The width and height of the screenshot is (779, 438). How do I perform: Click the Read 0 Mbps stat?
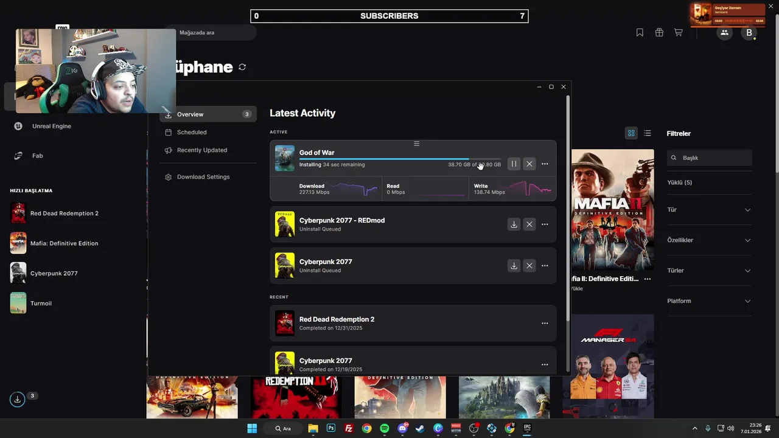[x=396, y=189]
